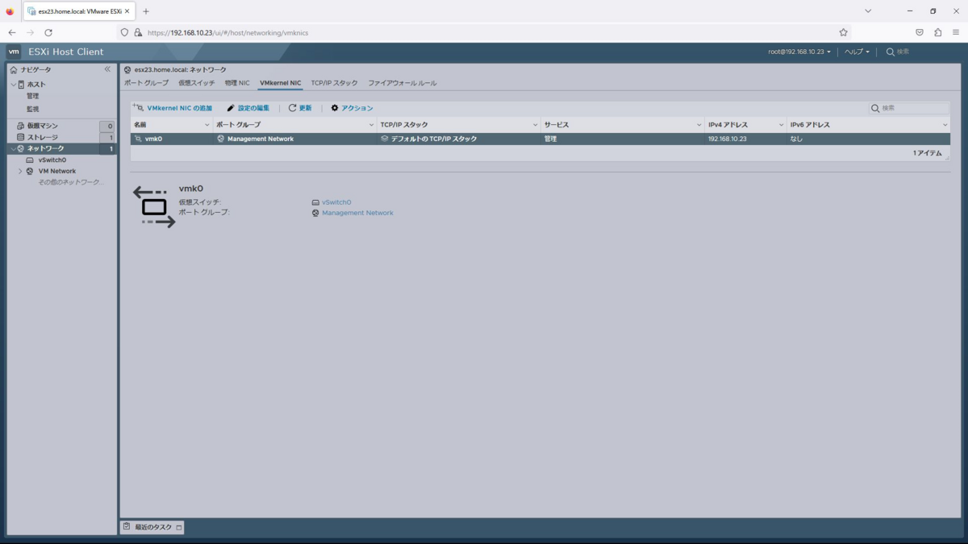Click the Navigator home icon
The width and height of the screenshot is (968, 544).
tap(14, 70)
